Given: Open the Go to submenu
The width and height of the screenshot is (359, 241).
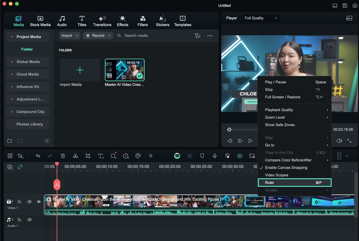Looking at the screenshot, I should (294, 145).
